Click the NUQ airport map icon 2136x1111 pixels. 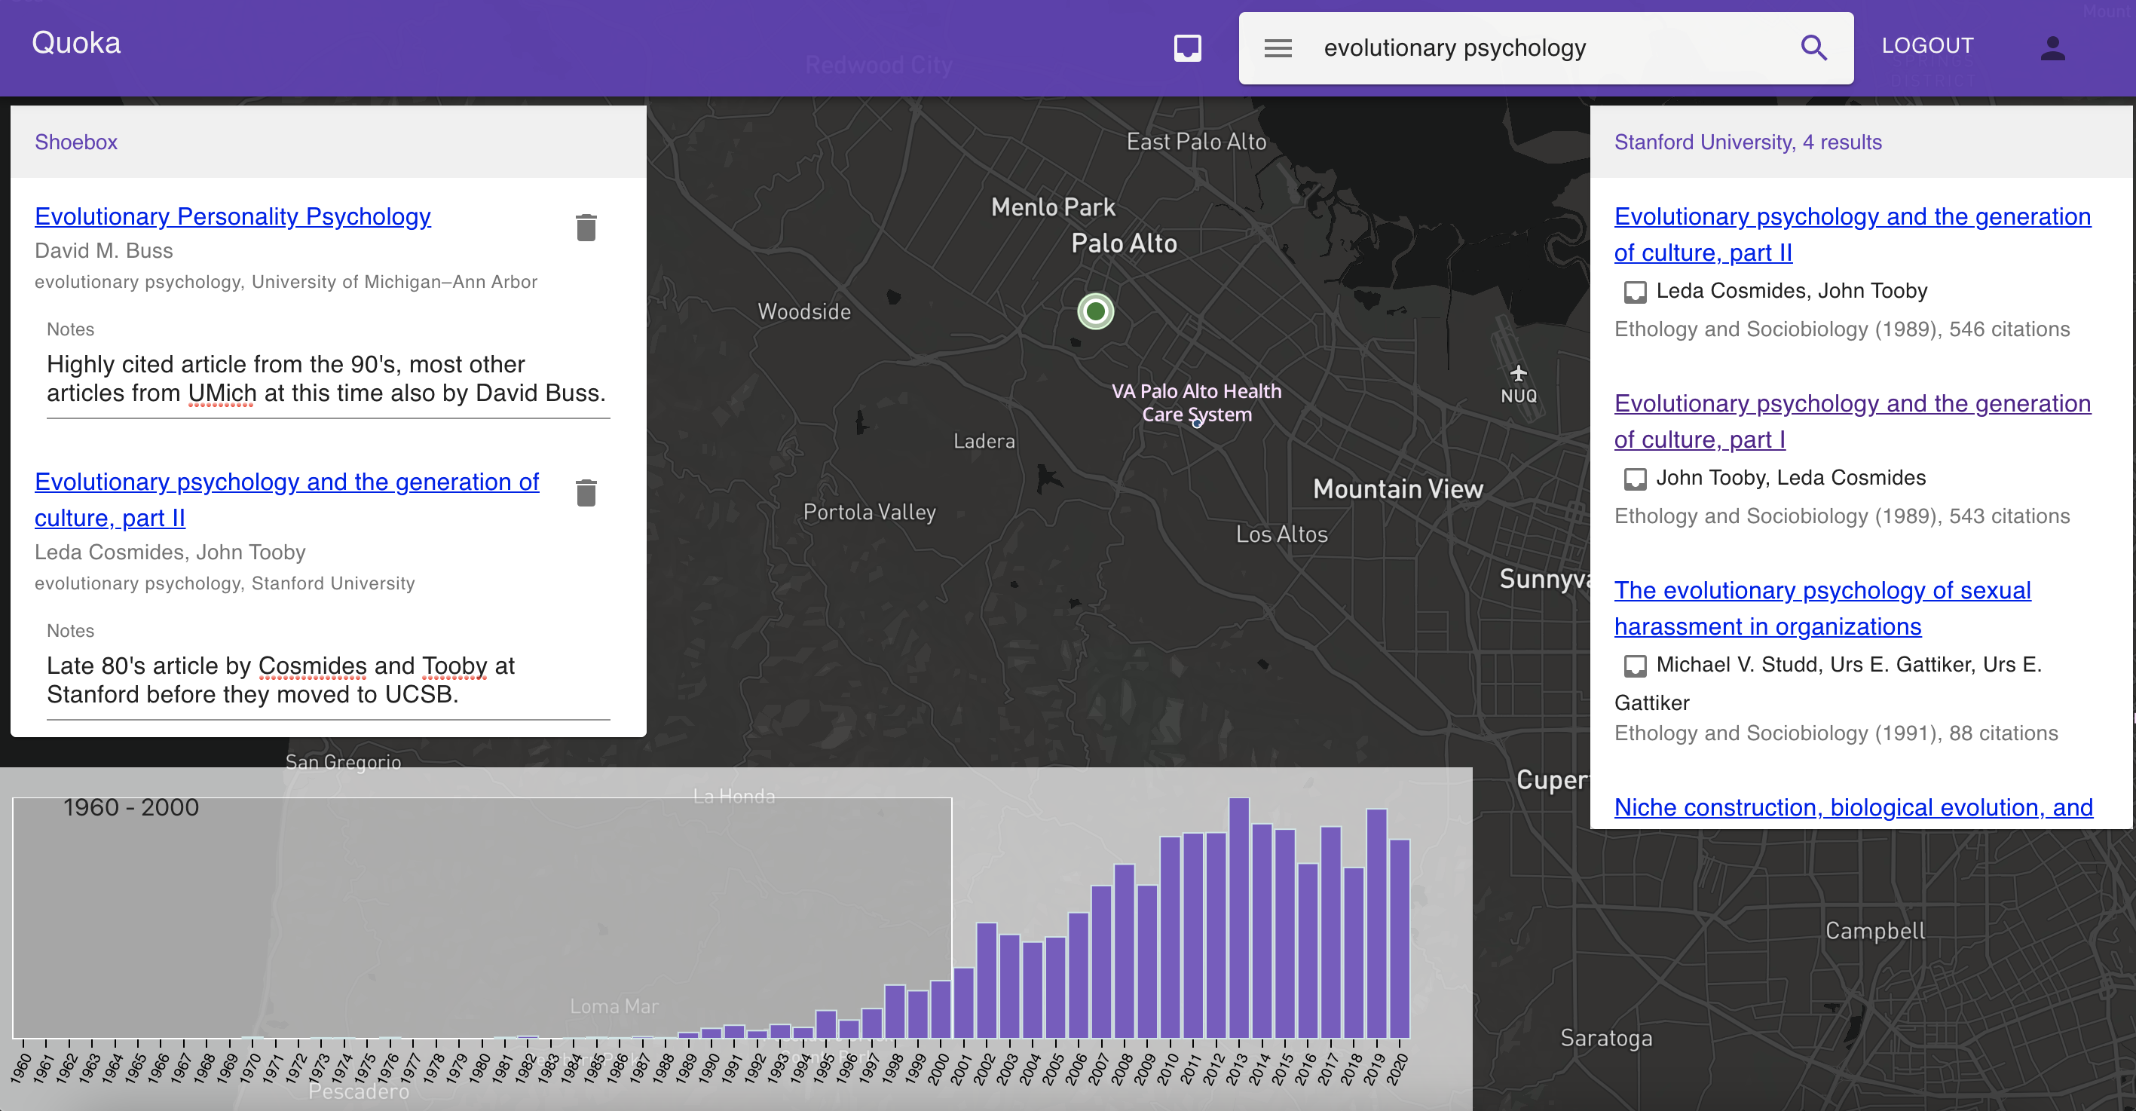tap(1518, 373)
